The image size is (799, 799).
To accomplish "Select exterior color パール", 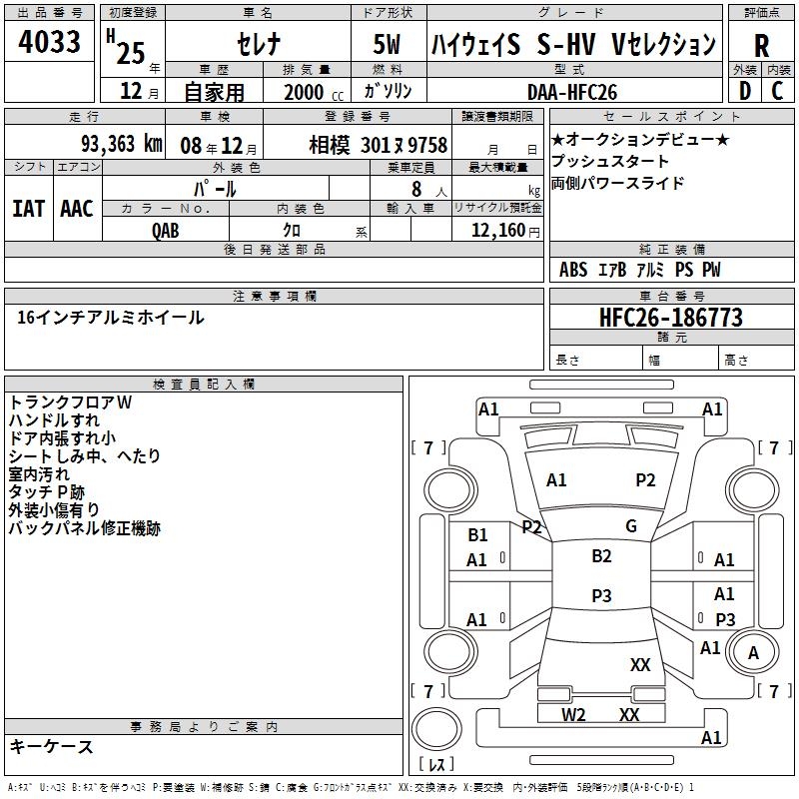I will tap(215, 189).
